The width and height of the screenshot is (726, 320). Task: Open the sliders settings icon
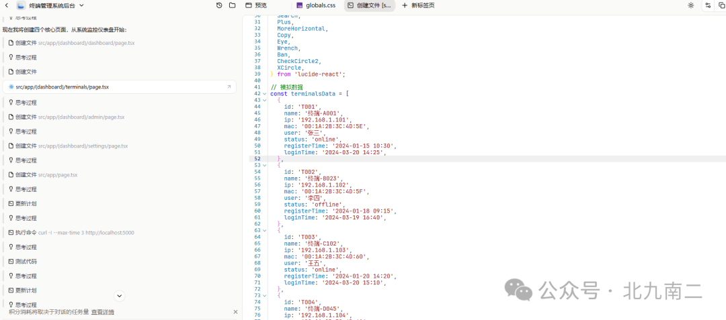pos(708,5)
